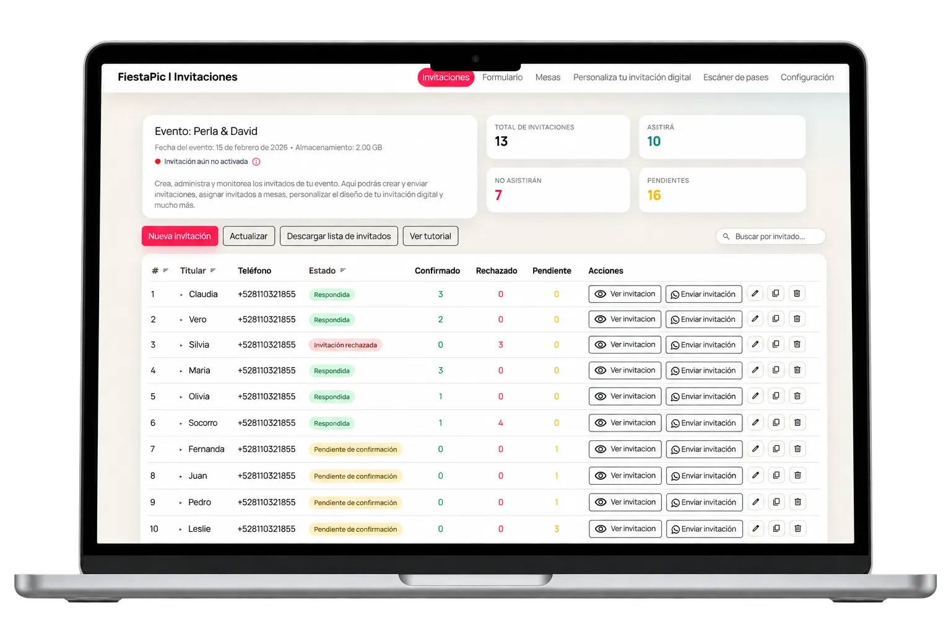The width and height of the screenshot is (951, 634).
Task: Click Fernanda's Pendiente de confirmación status badge
Action: click(355, 449)
